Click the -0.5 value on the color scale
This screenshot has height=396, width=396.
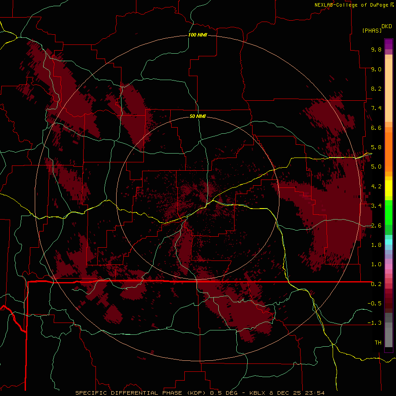374,304
